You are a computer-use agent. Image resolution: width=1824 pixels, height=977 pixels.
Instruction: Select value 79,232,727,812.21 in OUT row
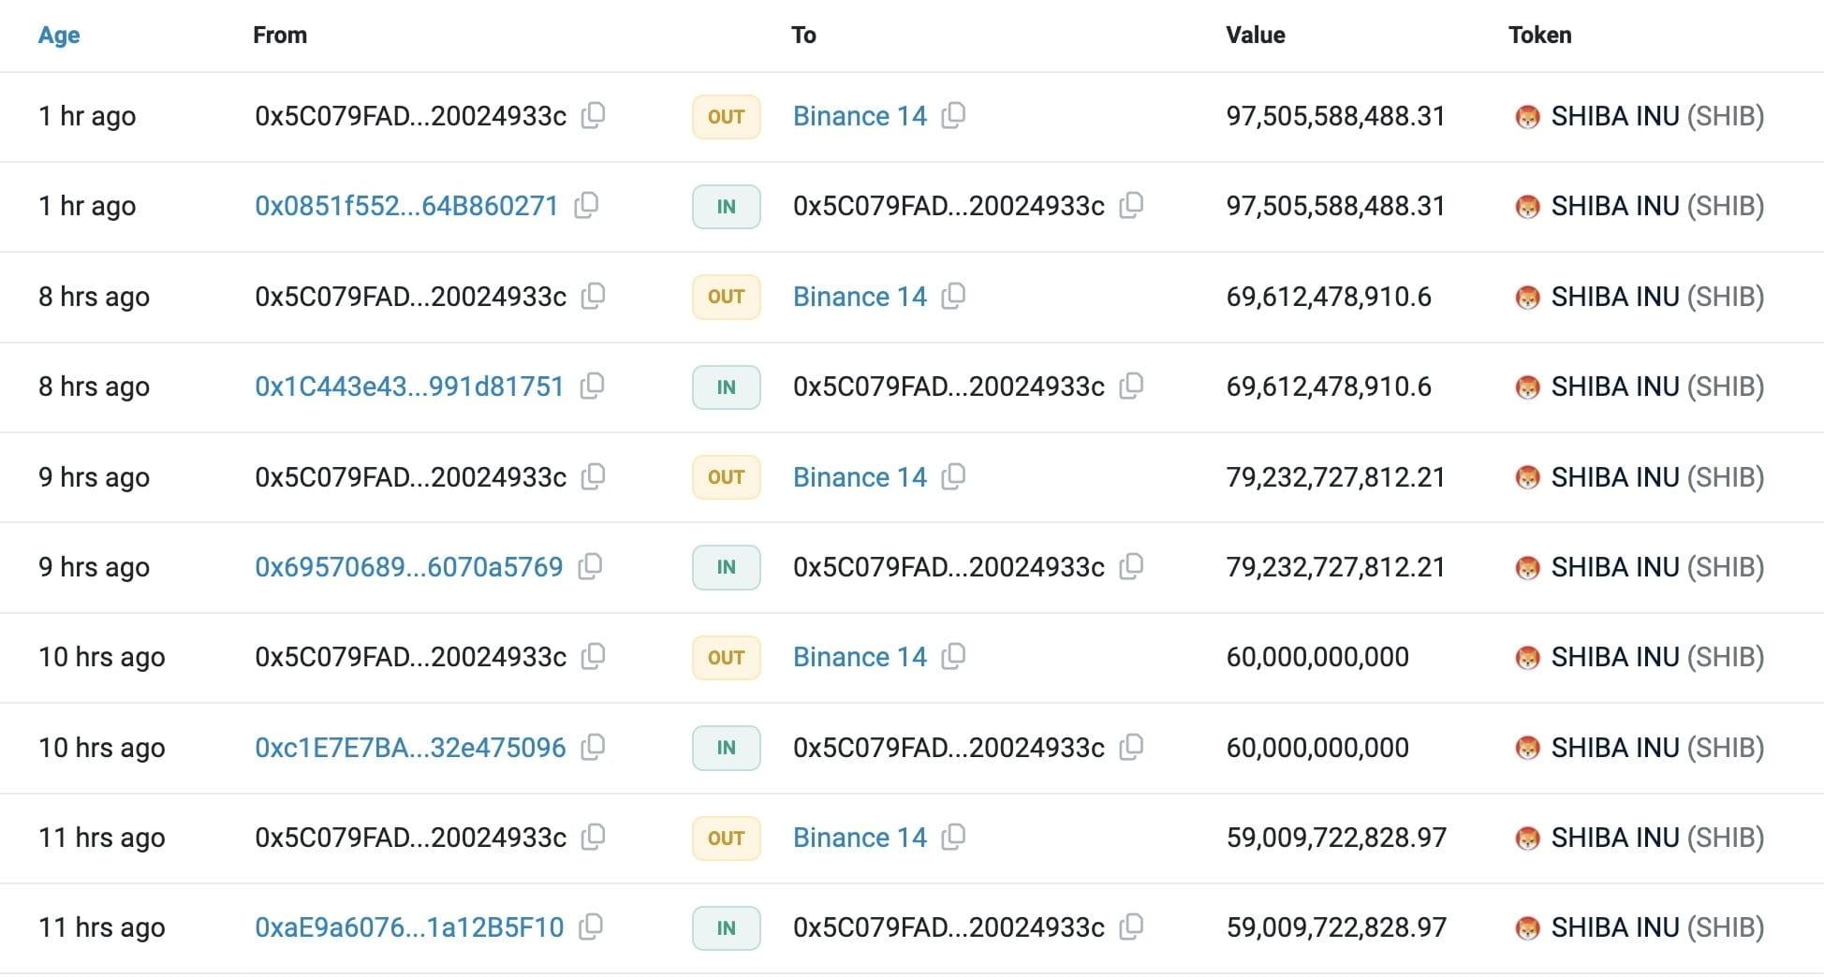click(1336, 477)
